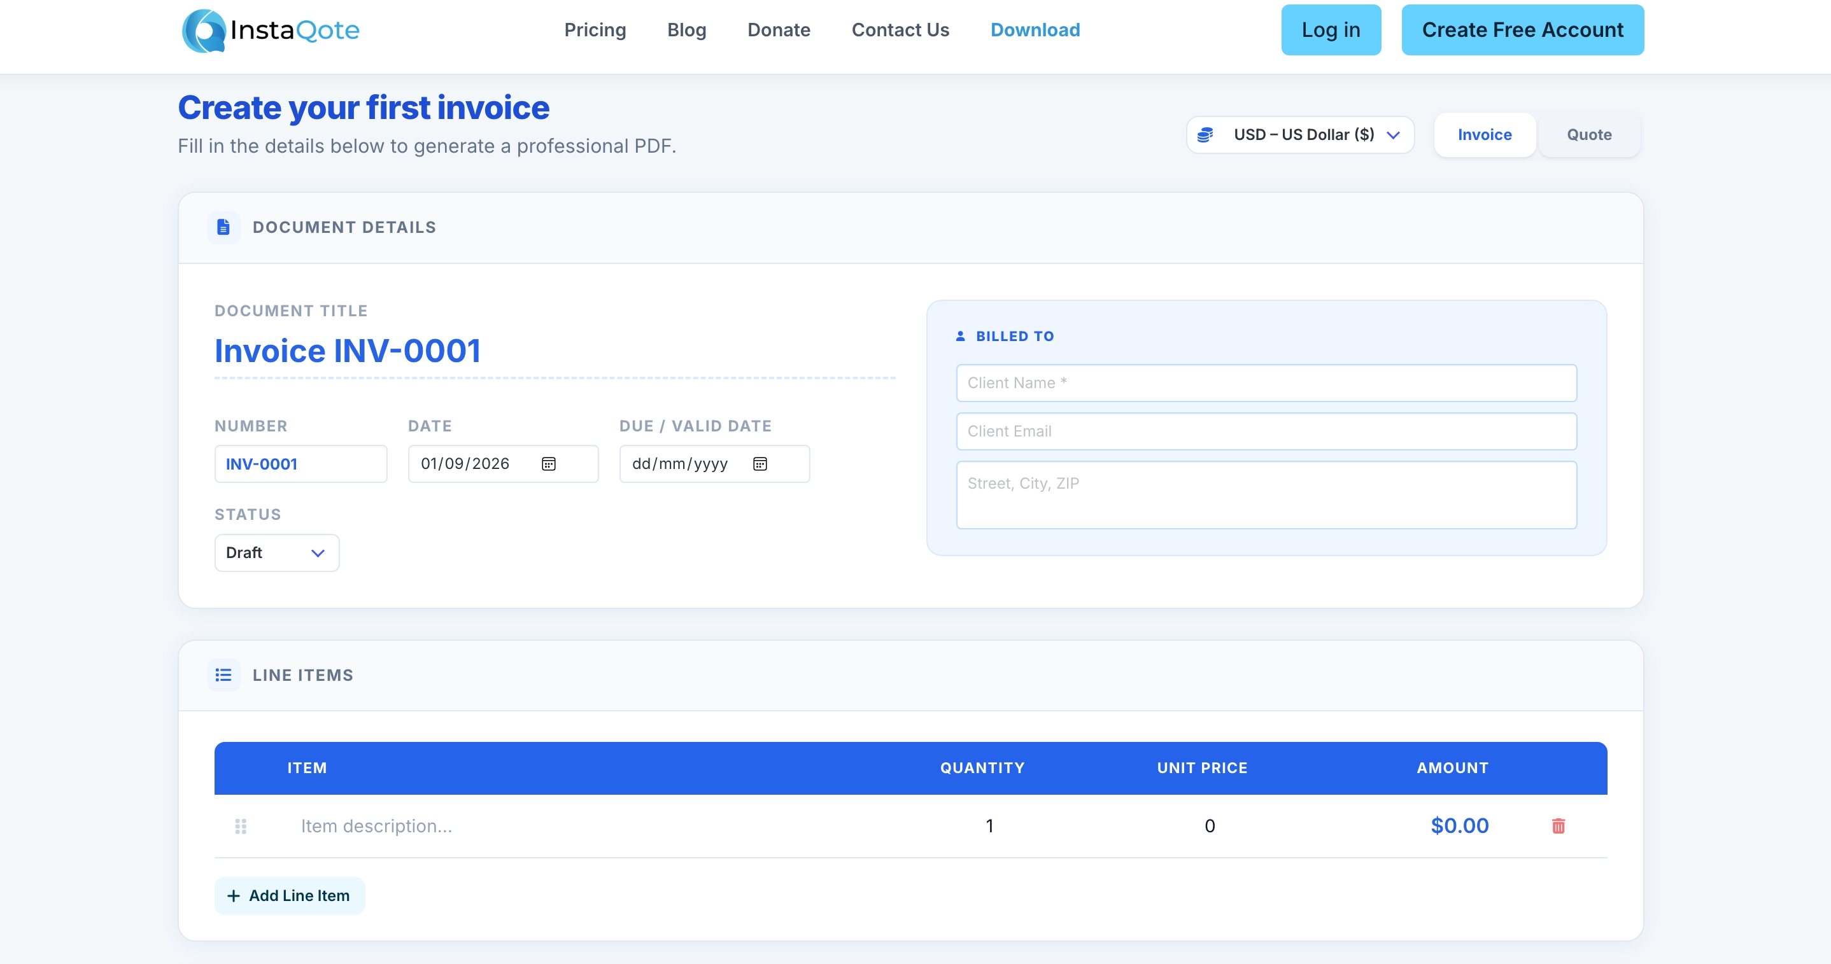Click the Log in button
This screenshot has height=964, width=1831.
pyautogui.click(x=1331, y=30)
